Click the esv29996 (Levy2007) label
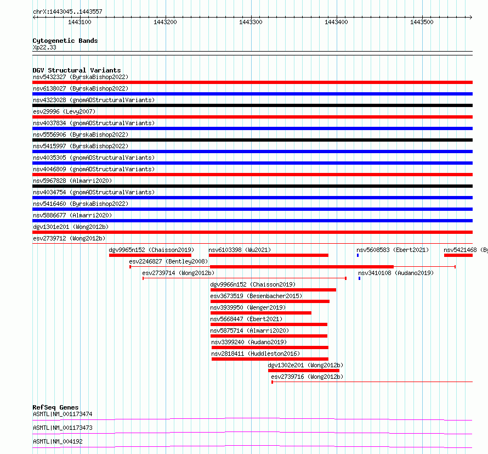Viewport: 488px width, 454px height. (x=64, y=111)
